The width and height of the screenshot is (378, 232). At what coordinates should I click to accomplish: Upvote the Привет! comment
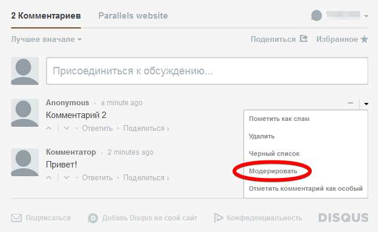click(49, 178)
